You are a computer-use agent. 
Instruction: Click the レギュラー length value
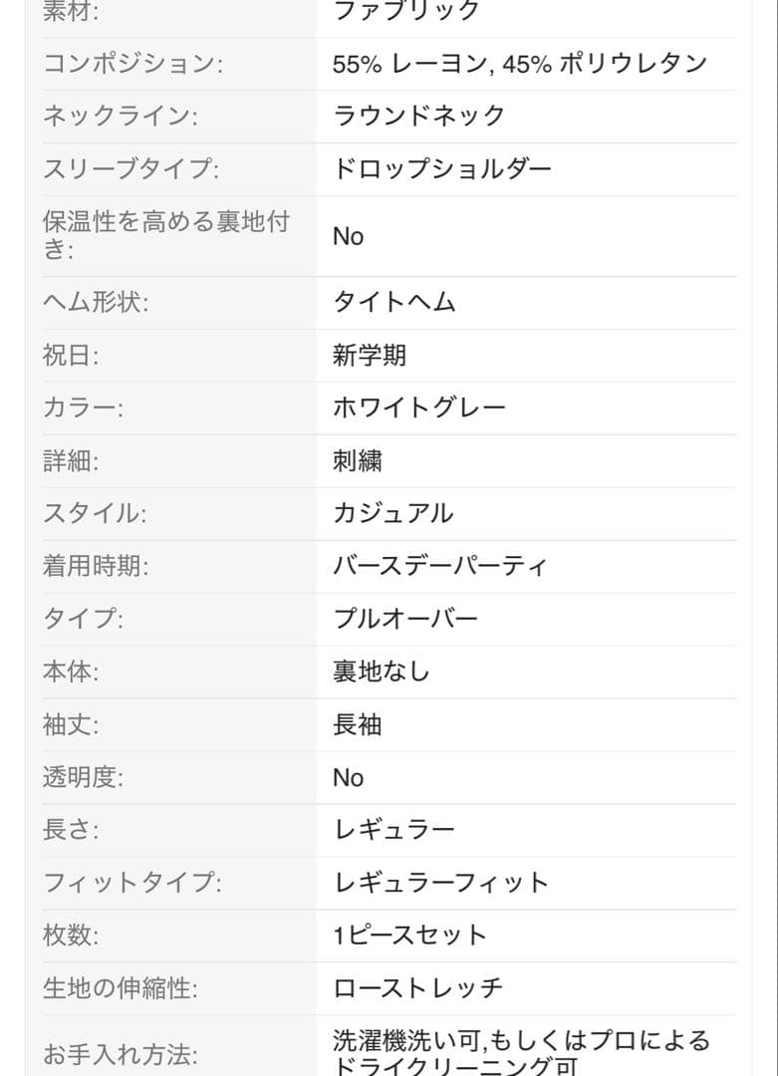[393, 830]
